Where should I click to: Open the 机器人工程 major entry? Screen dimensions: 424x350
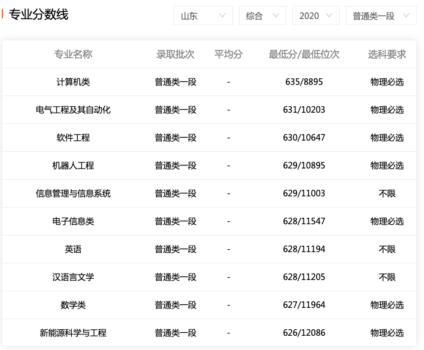tap(73, 166)
